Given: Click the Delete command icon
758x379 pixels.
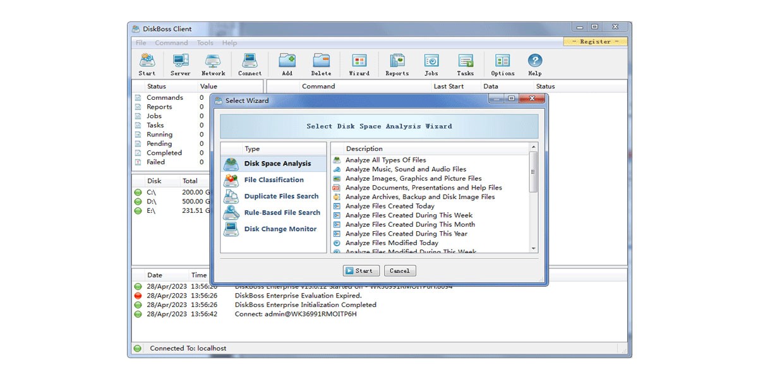Looking at the screenshot, I should tap(321, 65).
